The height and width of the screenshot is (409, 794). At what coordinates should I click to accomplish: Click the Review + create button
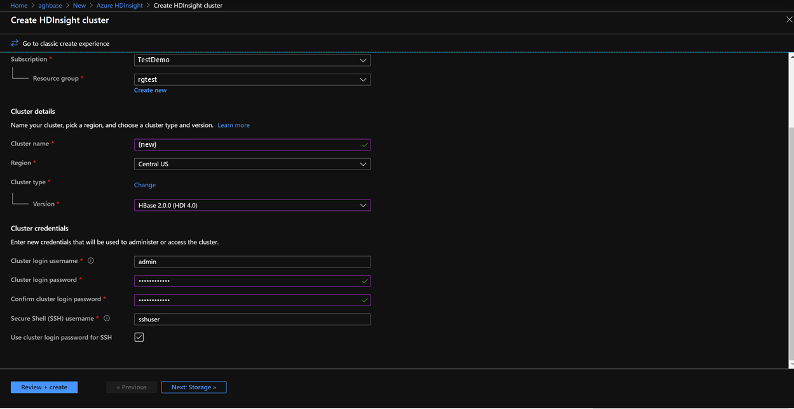coord(44,387)
